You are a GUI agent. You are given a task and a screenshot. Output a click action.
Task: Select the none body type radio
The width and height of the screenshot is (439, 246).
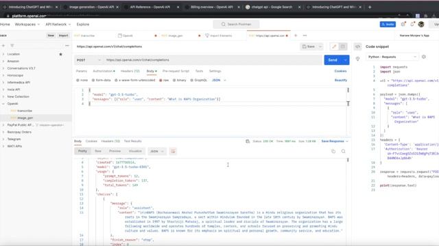tap(78, 81)
